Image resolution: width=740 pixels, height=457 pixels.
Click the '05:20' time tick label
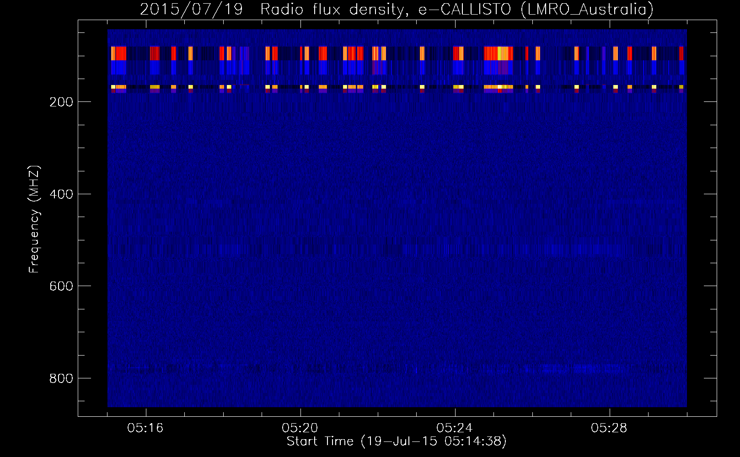300,428
